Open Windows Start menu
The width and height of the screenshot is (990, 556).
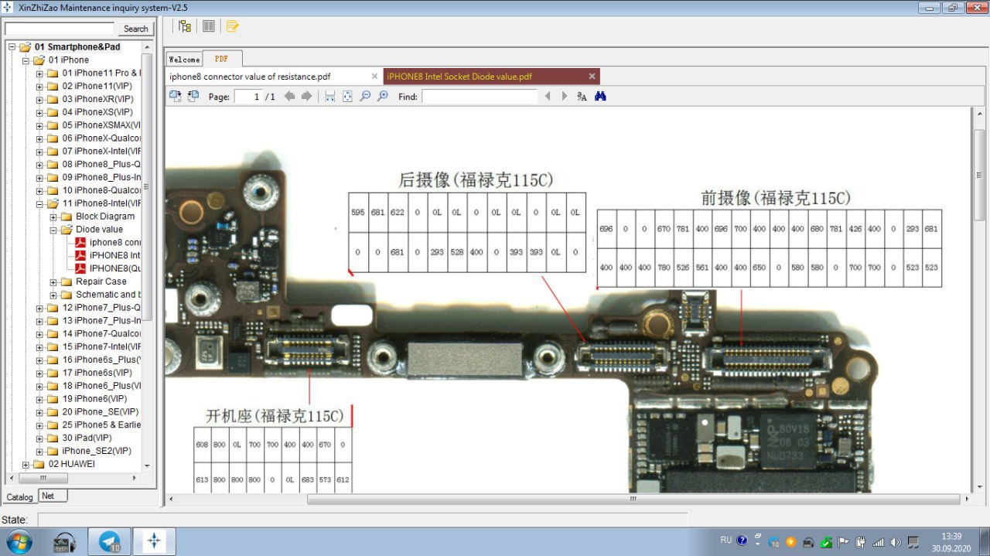click(19, 541)
